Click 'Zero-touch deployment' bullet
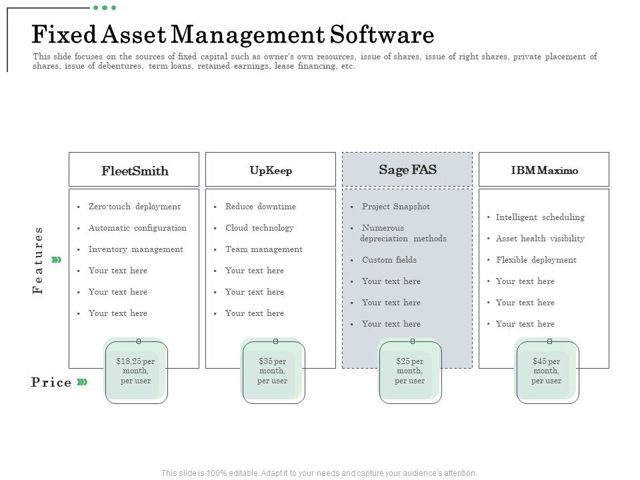 [x=134, y=207]
